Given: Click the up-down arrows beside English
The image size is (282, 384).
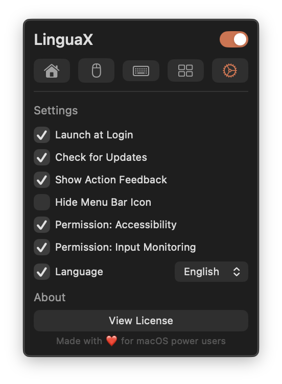Looking at the screenshot, I should click(237, 272).
